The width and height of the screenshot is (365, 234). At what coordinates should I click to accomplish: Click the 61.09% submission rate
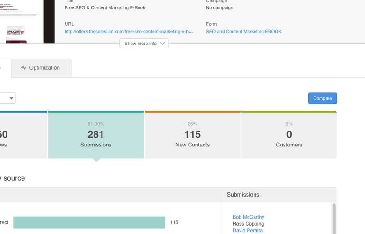tap(96, 124)
